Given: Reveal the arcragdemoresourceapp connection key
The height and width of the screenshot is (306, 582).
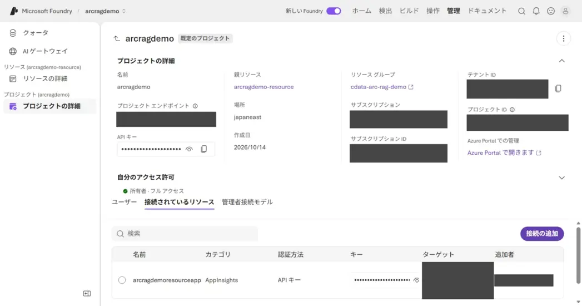Looking at the screenshot, I should (x=416, y=280).
